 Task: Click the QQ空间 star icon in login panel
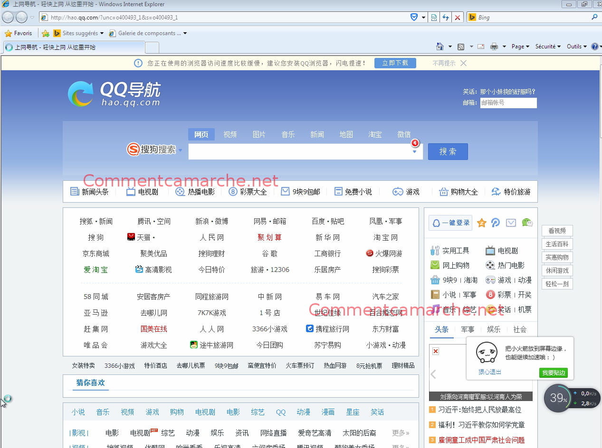click(x=481, y=223)
